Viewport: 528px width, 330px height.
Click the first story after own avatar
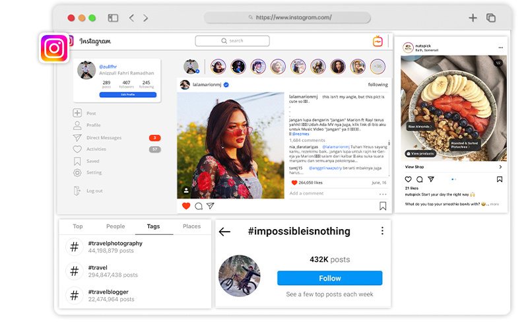(x=218, y=67)
